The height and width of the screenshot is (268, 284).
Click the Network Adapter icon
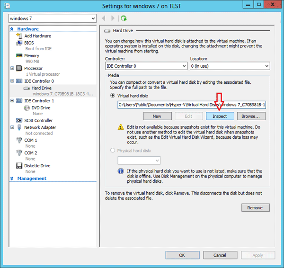(19, 127)
